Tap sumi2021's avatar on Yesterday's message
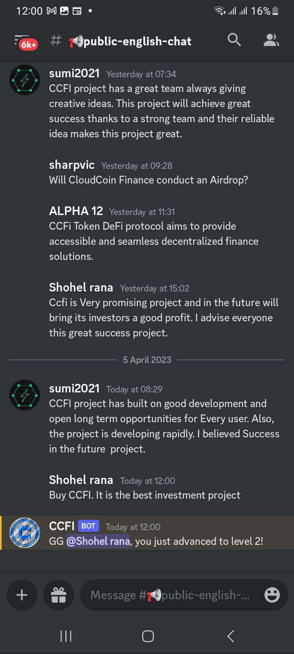The width and height of the screenshot is (294, 654). (24, 80)
